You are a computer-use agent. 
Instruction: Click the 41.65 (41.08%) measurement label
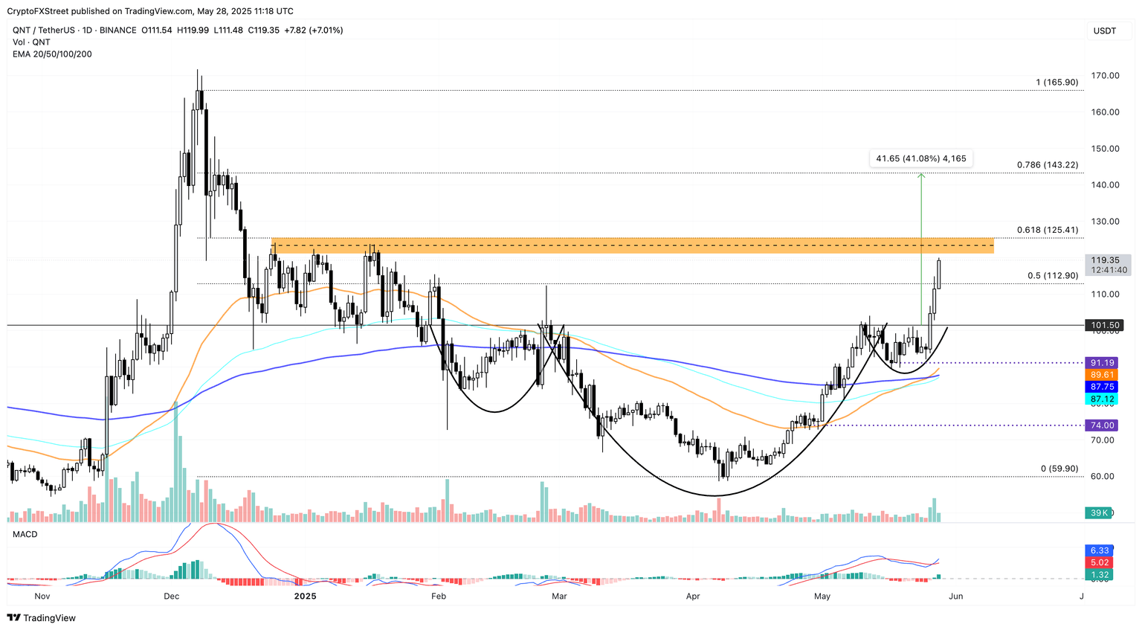(921, 158)
